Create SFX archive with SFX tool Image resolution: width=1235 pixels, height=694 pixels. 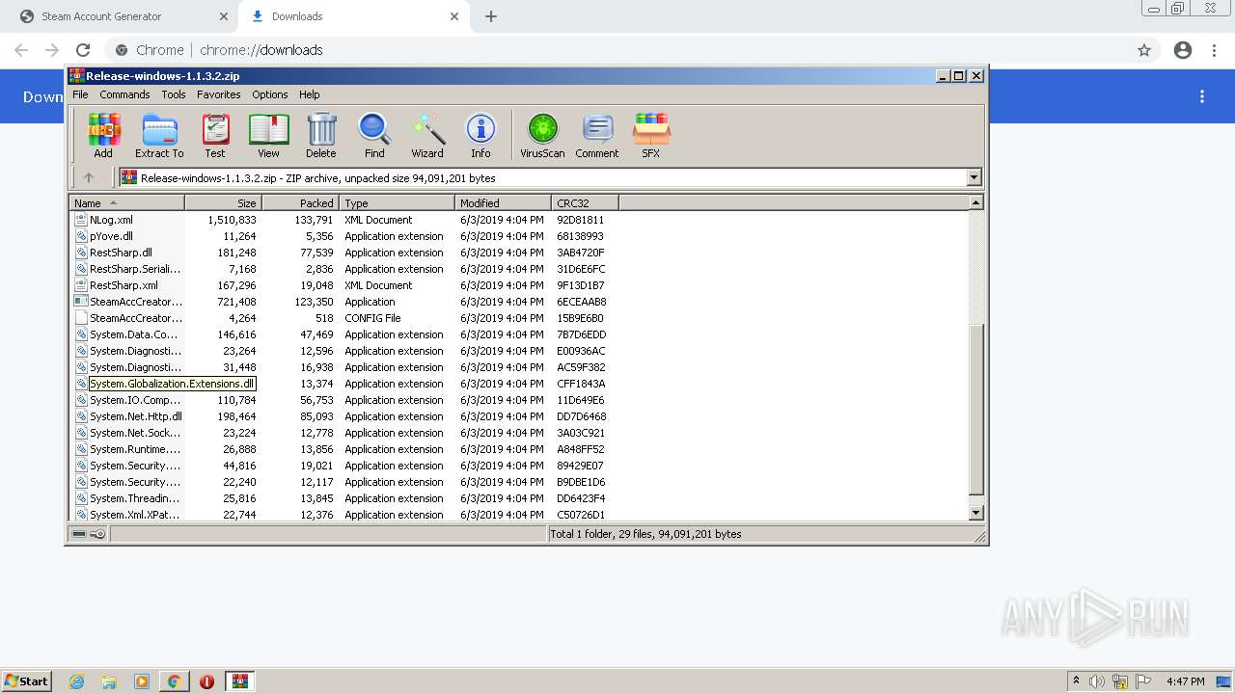(x=651, y=136)
